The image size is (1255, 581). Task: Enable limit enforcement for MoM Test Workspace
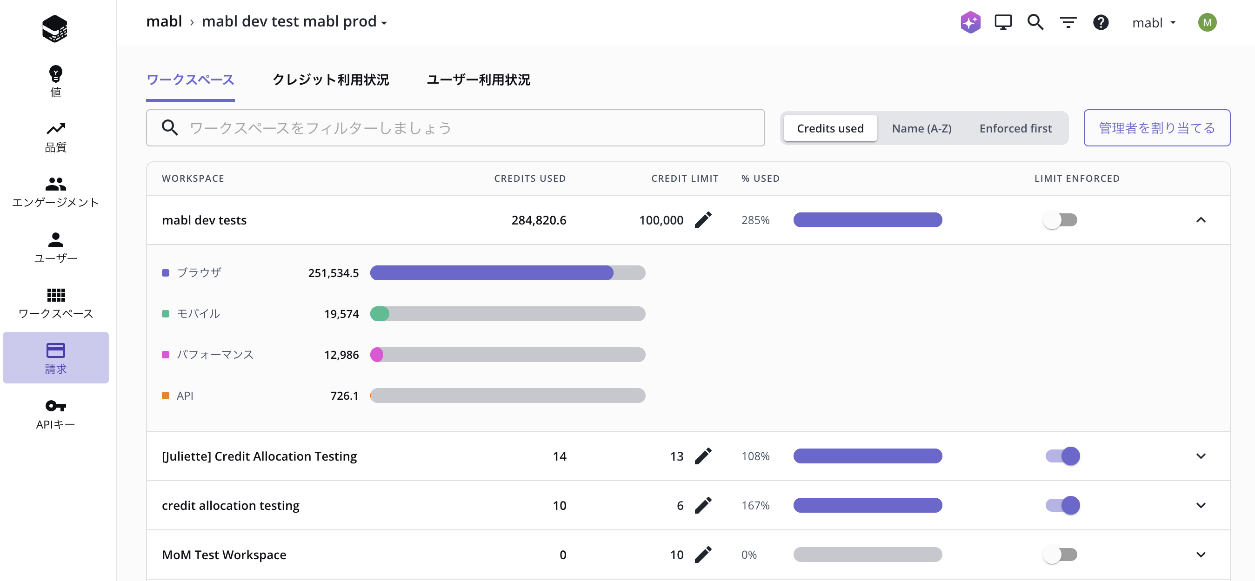click(1061, 555)
